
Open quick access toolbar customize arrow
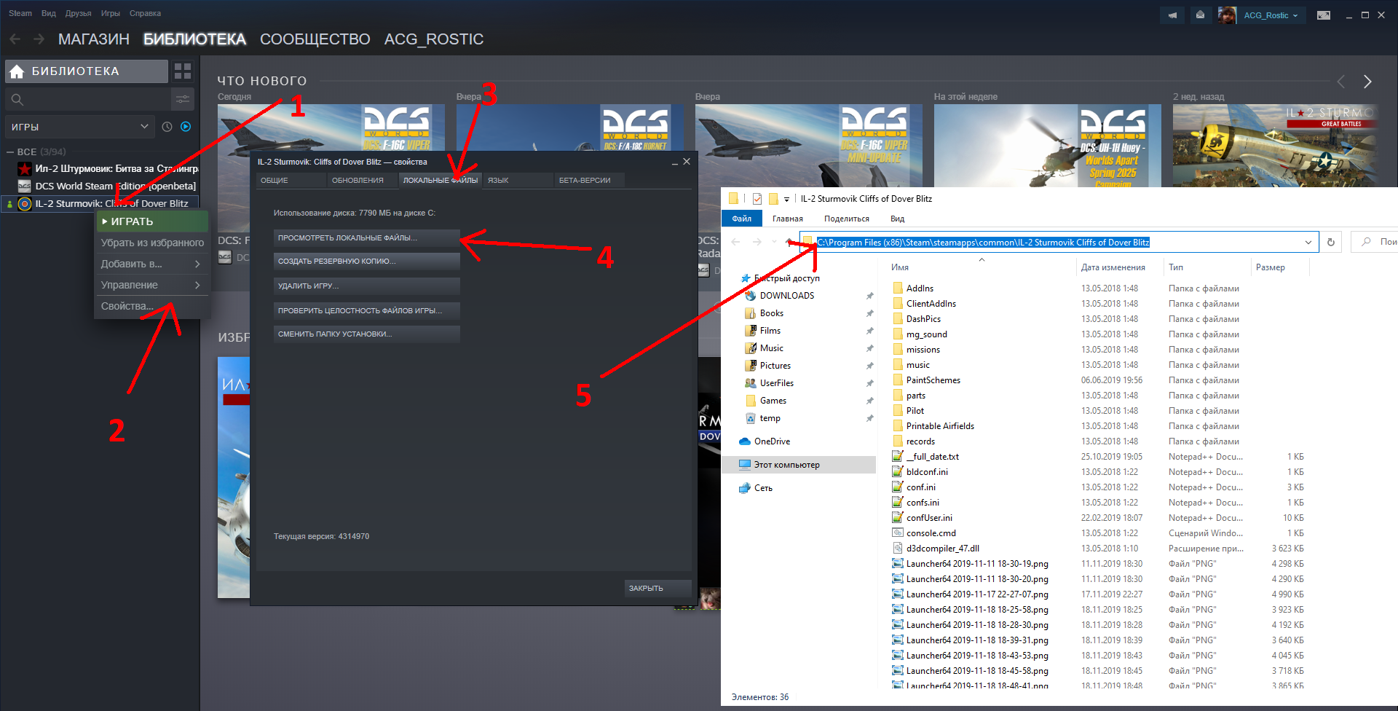(786, 200)
